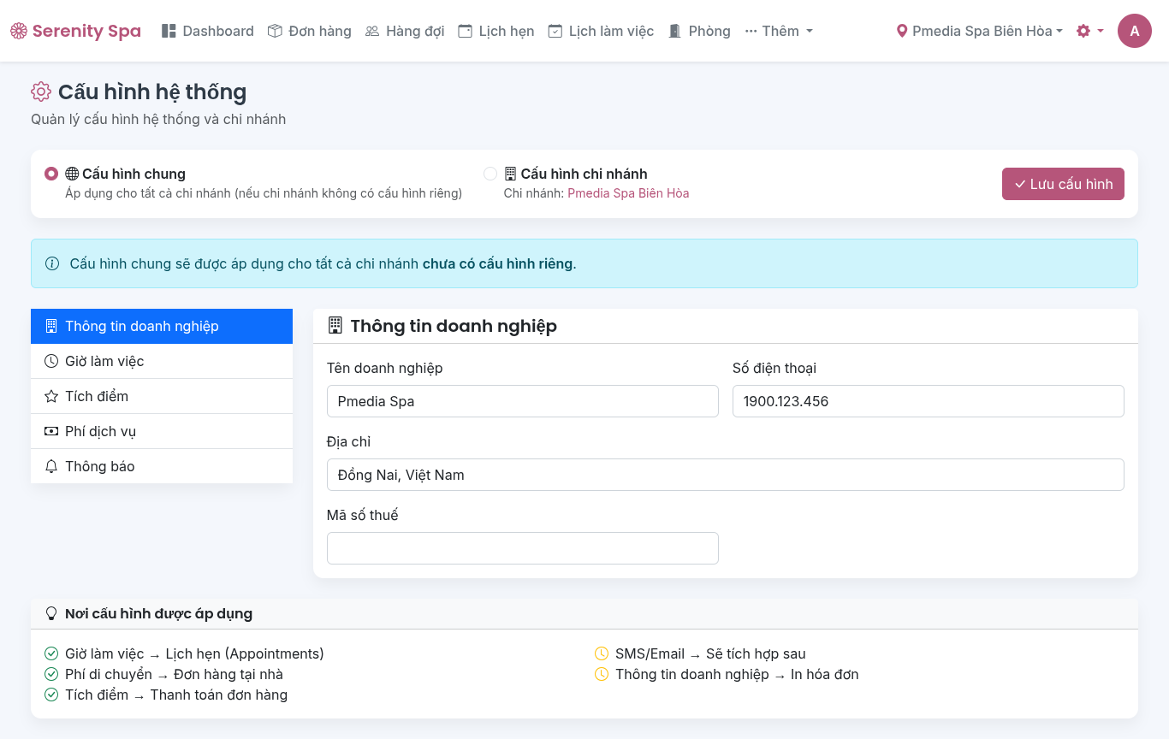Follow the Pmedia Spa Biên Hòa branch link
Image resolution: width=1169 pixels, height=739 pixels.
point(628,193)
